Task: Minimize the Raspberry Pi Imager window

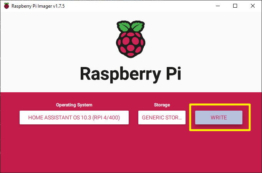Action: [218, 6]
